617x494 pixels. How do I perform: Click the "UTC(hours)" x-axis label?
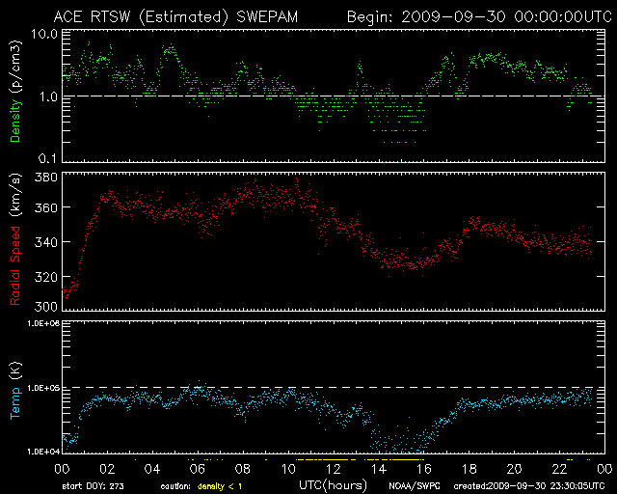[333, 485]
